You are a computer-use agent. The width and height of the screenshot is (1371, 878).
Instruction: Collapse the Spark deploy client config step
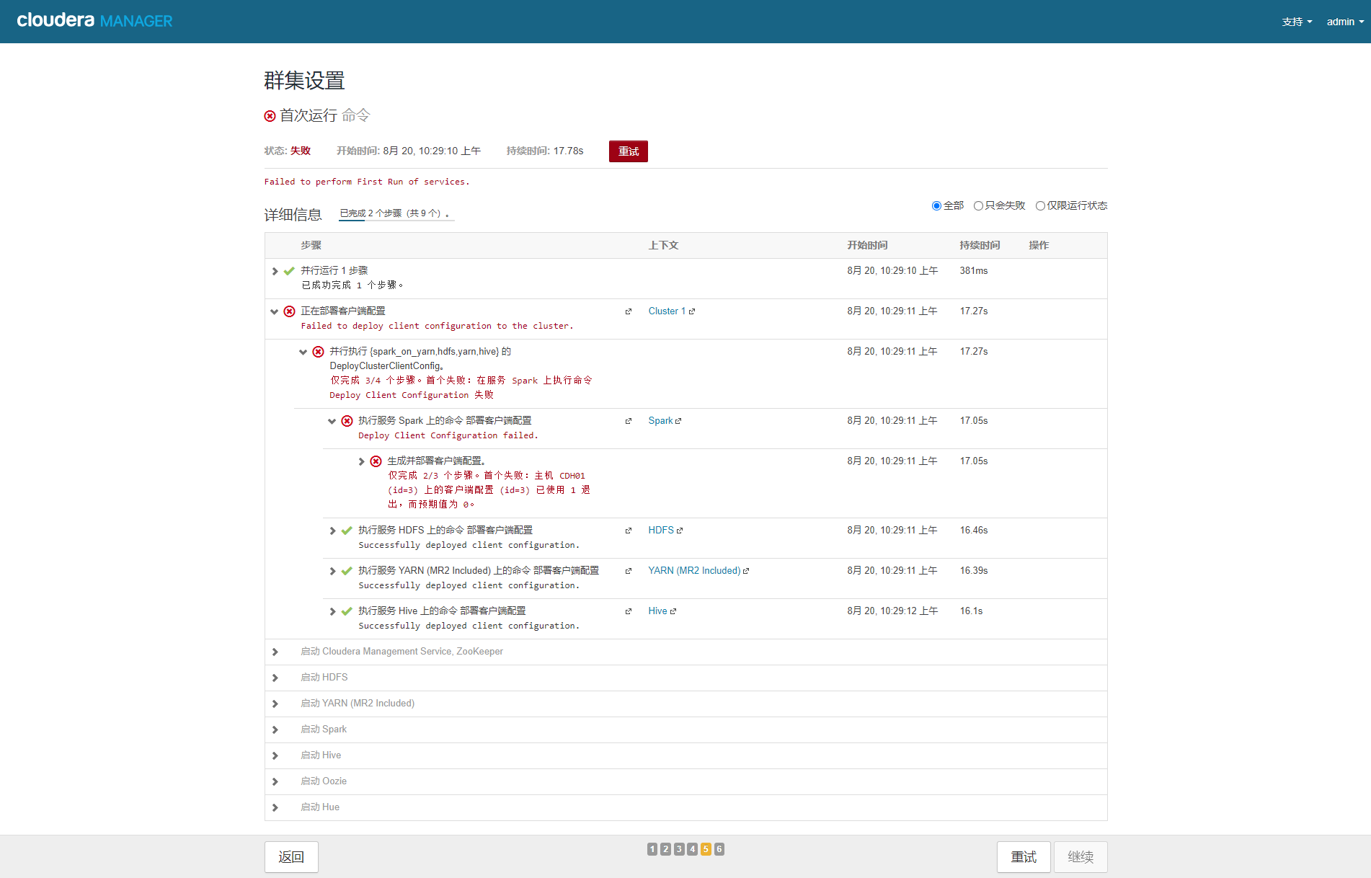pos(332,421)
